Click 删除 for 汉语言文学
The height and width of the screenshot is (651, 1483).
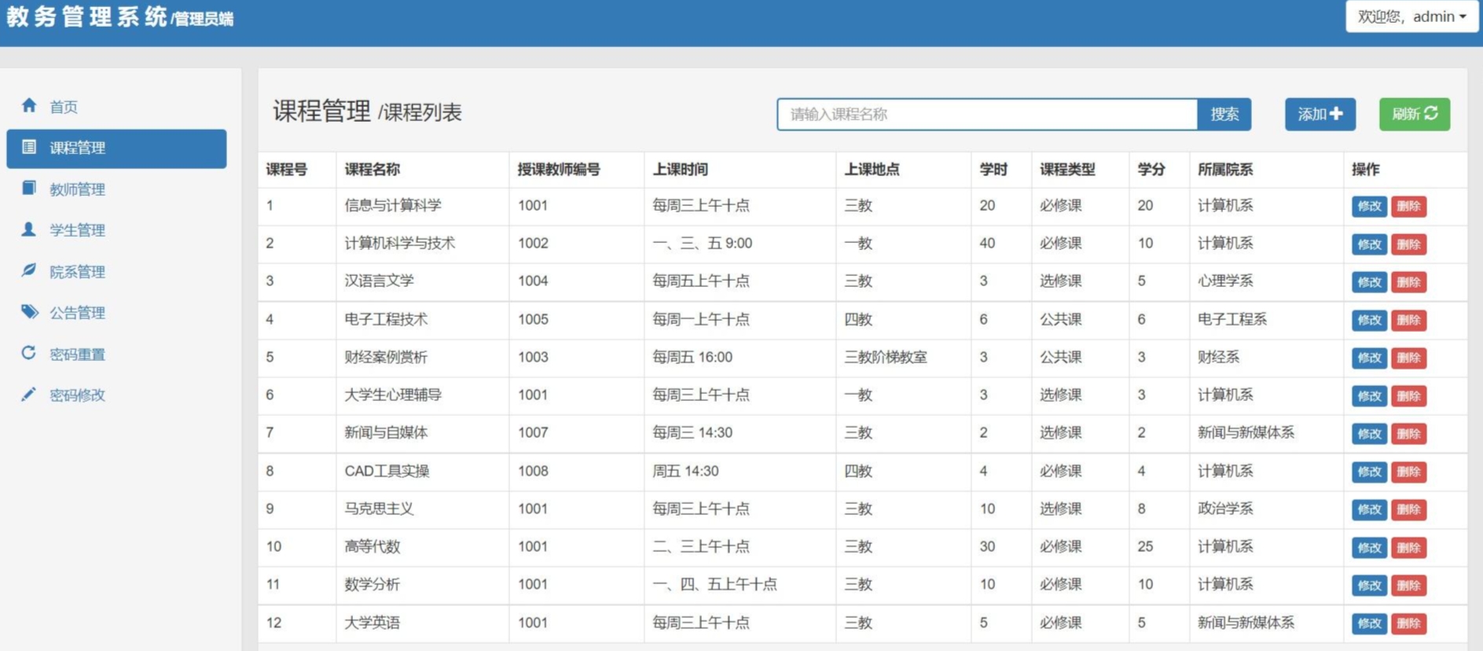tap(1408, 281)
